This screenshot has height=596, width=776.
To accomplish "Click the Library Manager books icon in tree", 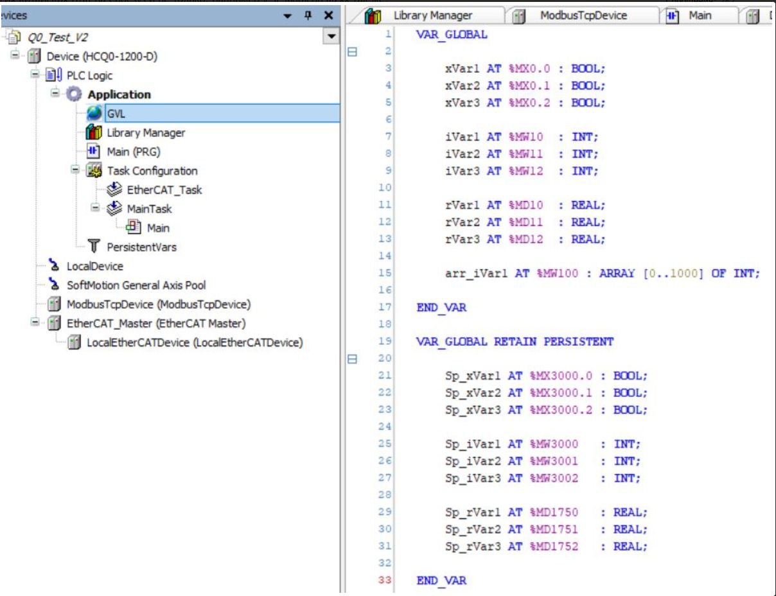I will pyautogui.click(x=94, y=132).
